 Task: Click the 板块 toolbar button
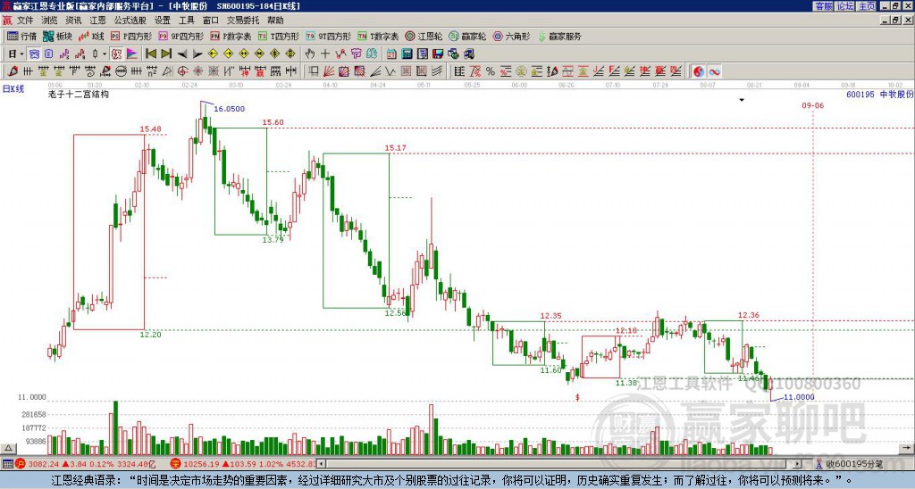pyautogui.click(x=58, y=36)
